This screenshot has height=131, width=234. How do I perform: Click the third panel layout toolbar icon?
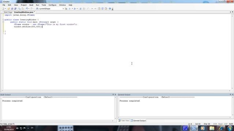(106, 9)
